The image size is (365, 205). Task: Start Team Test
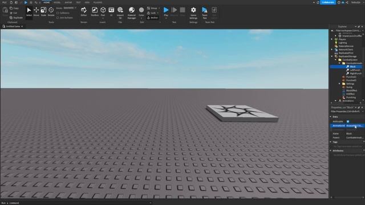pos(205,13)
